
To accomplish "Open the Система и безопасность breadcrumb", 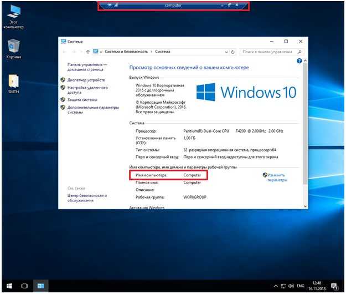I will pyautogui.click(x=126, y=52).
